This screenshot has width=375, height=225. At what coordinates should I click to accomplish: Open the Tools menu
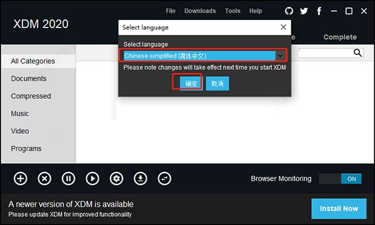(232, 11)
